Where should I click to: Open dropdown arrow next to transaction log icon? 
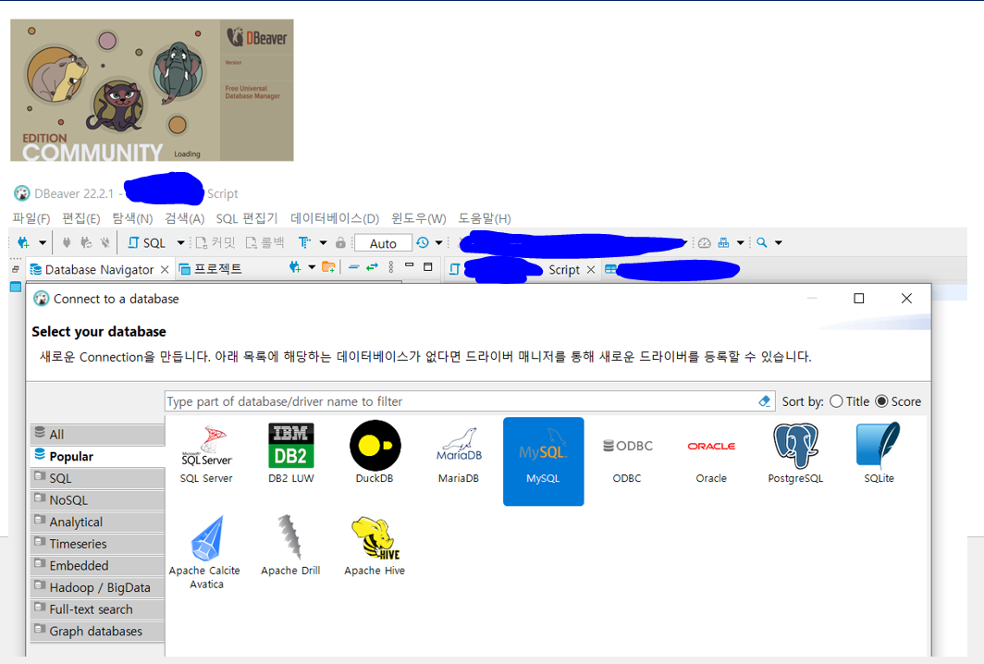point(438,242)
